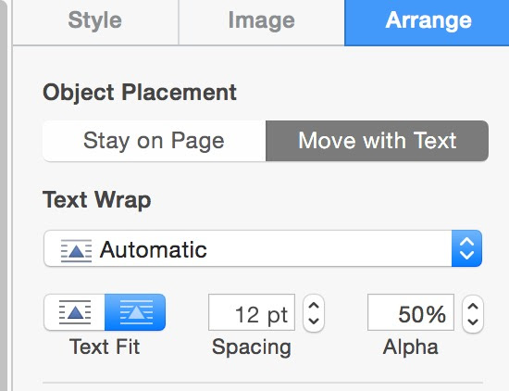Screen dimensions: 509x391
Task: Switch to the Image tab
Action: tap(261, 21)
